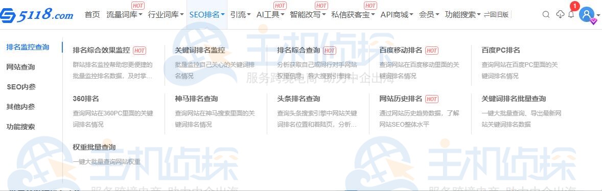The width and height of the screenshot is (602, 191).
Task: Expand the 行业词库 dropdown menu
Action: 166,15
